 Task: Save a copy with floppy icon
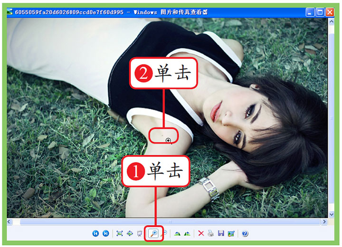[x=221, y=233]
